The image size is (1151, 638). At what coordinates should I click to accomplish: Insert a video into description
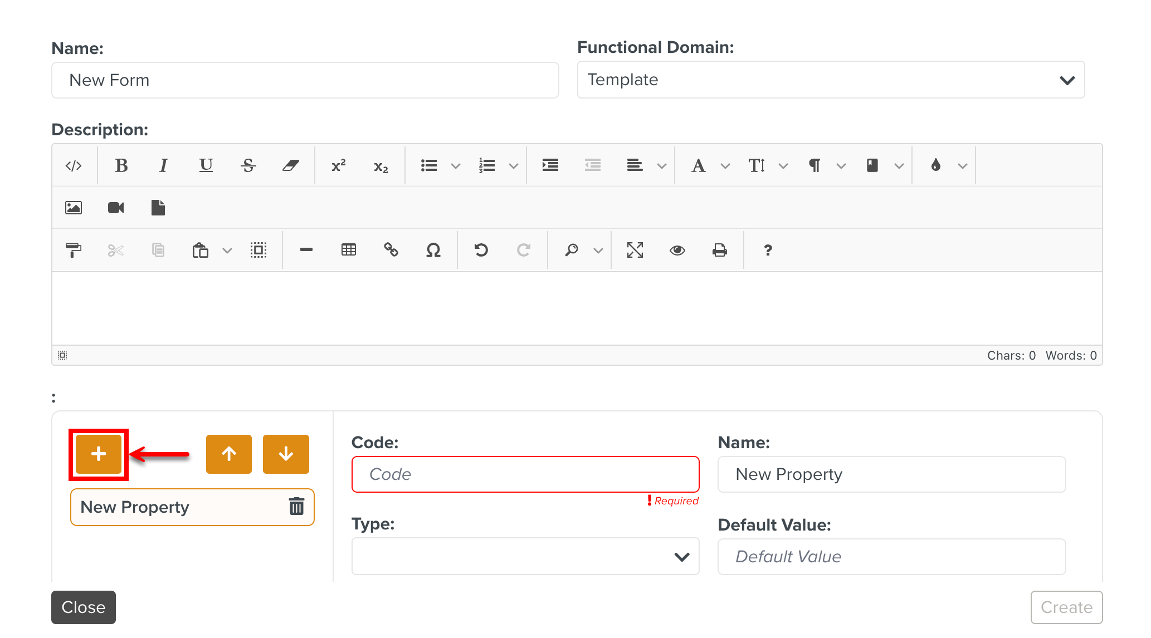coord(116,208)
